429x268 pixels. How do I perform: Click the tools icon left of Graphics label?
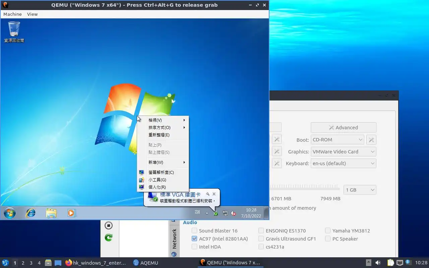click(277, 152)
